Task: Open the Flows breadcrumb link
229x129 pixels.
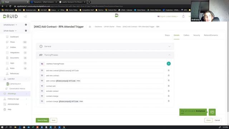Action: click(x=118, y=27)
